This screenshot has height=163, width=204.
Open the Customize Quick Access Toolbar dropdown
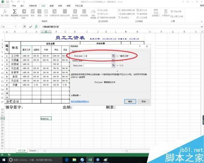(24, 2)
